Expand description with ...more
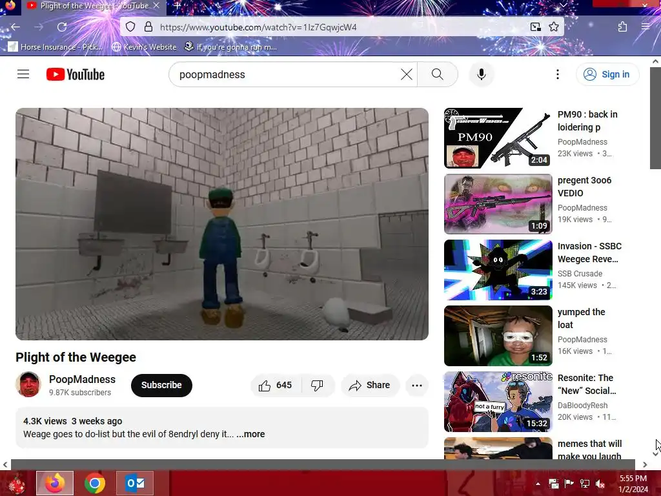Screen dimensions: 661x496 [250, 434]
